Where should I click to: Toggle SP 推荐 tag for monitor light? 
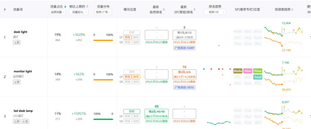coord(136,77)
